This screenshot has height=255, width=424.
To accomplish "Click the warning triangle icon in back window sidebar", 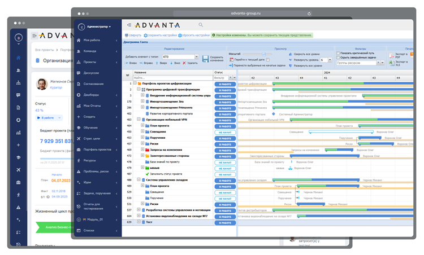I will (19, 207).
